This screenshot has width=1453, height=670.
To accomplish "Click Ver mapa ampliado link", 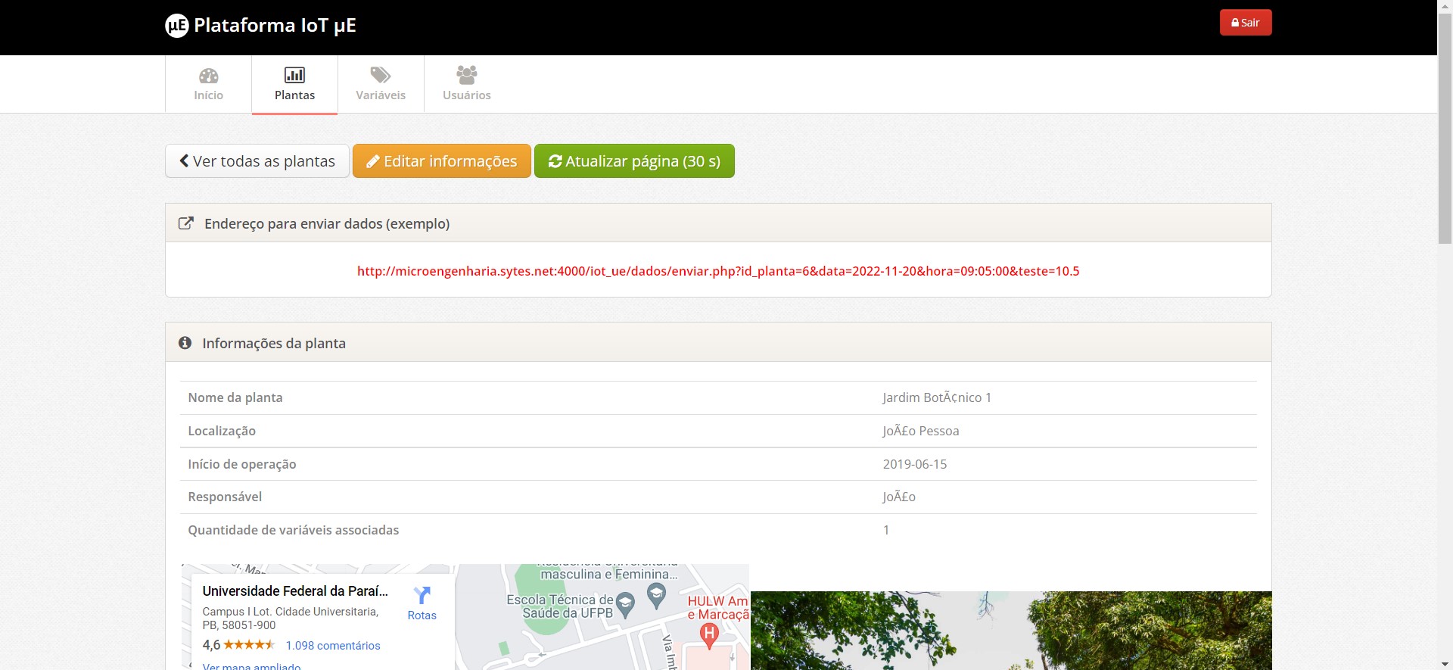I will 251,665.
